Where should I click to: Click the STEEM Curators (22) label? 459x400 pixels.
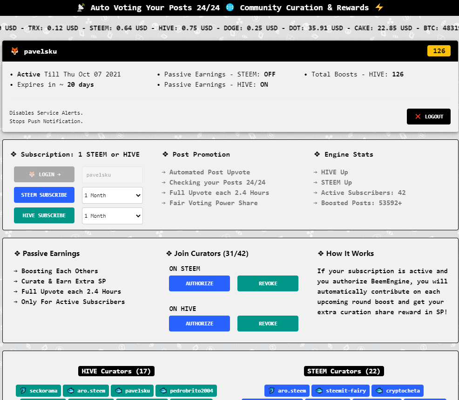pos(344,371)
